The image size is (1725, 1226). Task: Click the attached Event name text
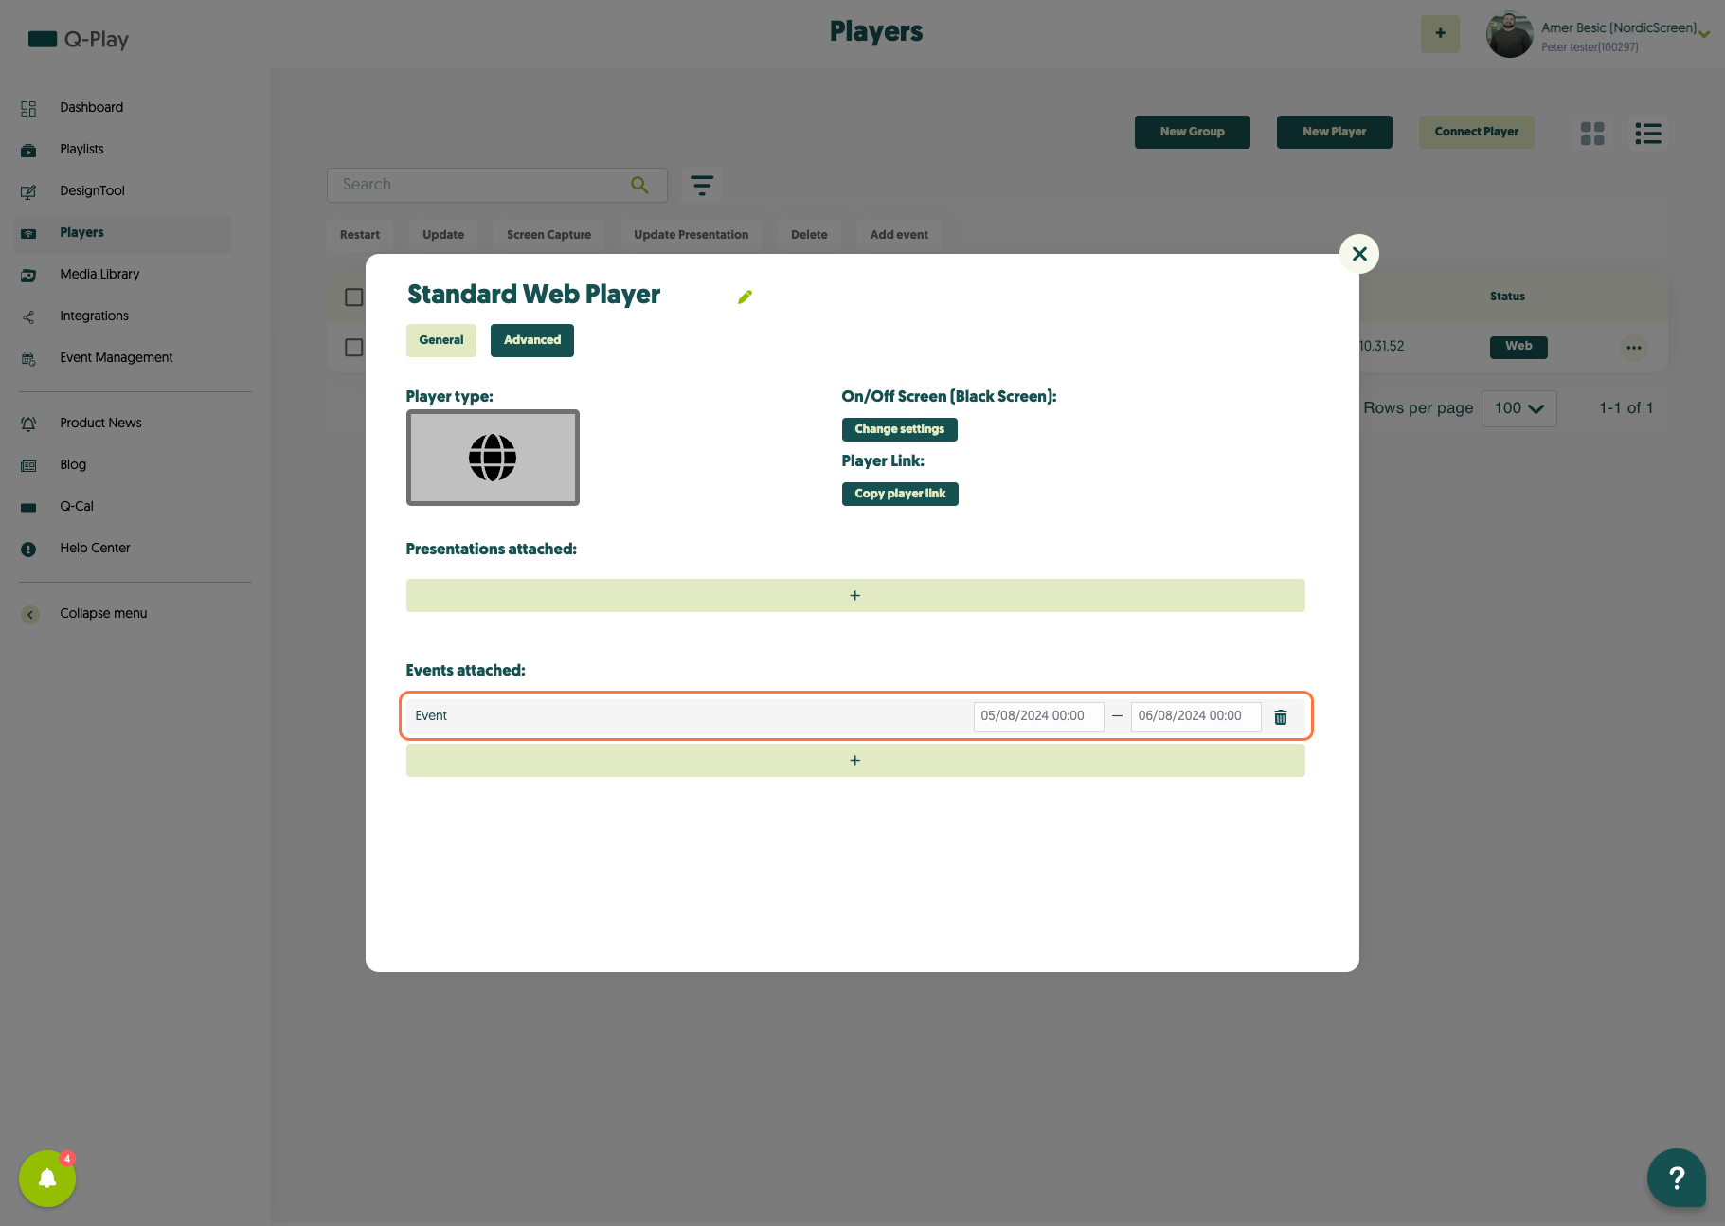click(x=431, y=716)
